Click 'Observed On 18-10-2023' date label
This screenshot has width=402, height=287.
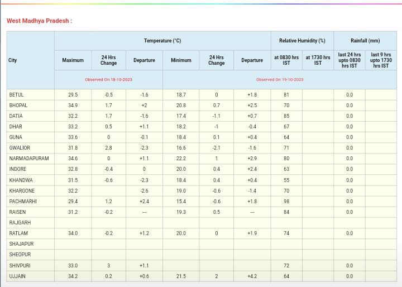tap(108, 79)
